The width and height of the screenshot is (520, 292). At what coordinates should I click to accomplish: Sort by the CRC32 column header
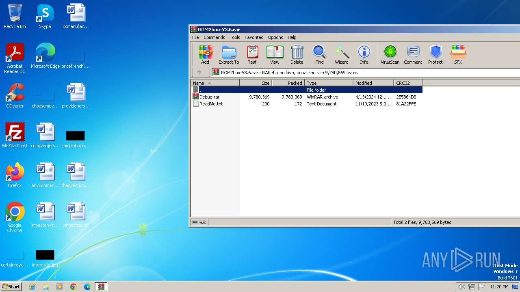click(x=408, y=83)
